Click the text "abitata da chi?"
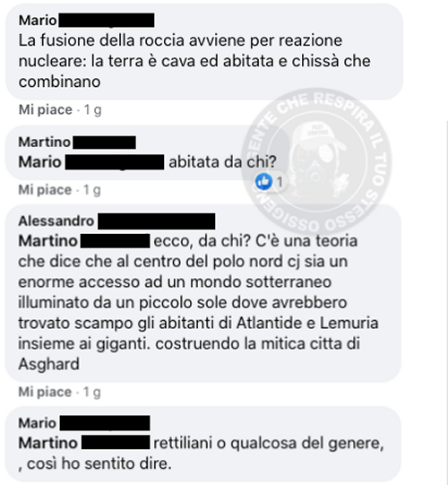The image size is (448, 485). (x=222, y=162)
